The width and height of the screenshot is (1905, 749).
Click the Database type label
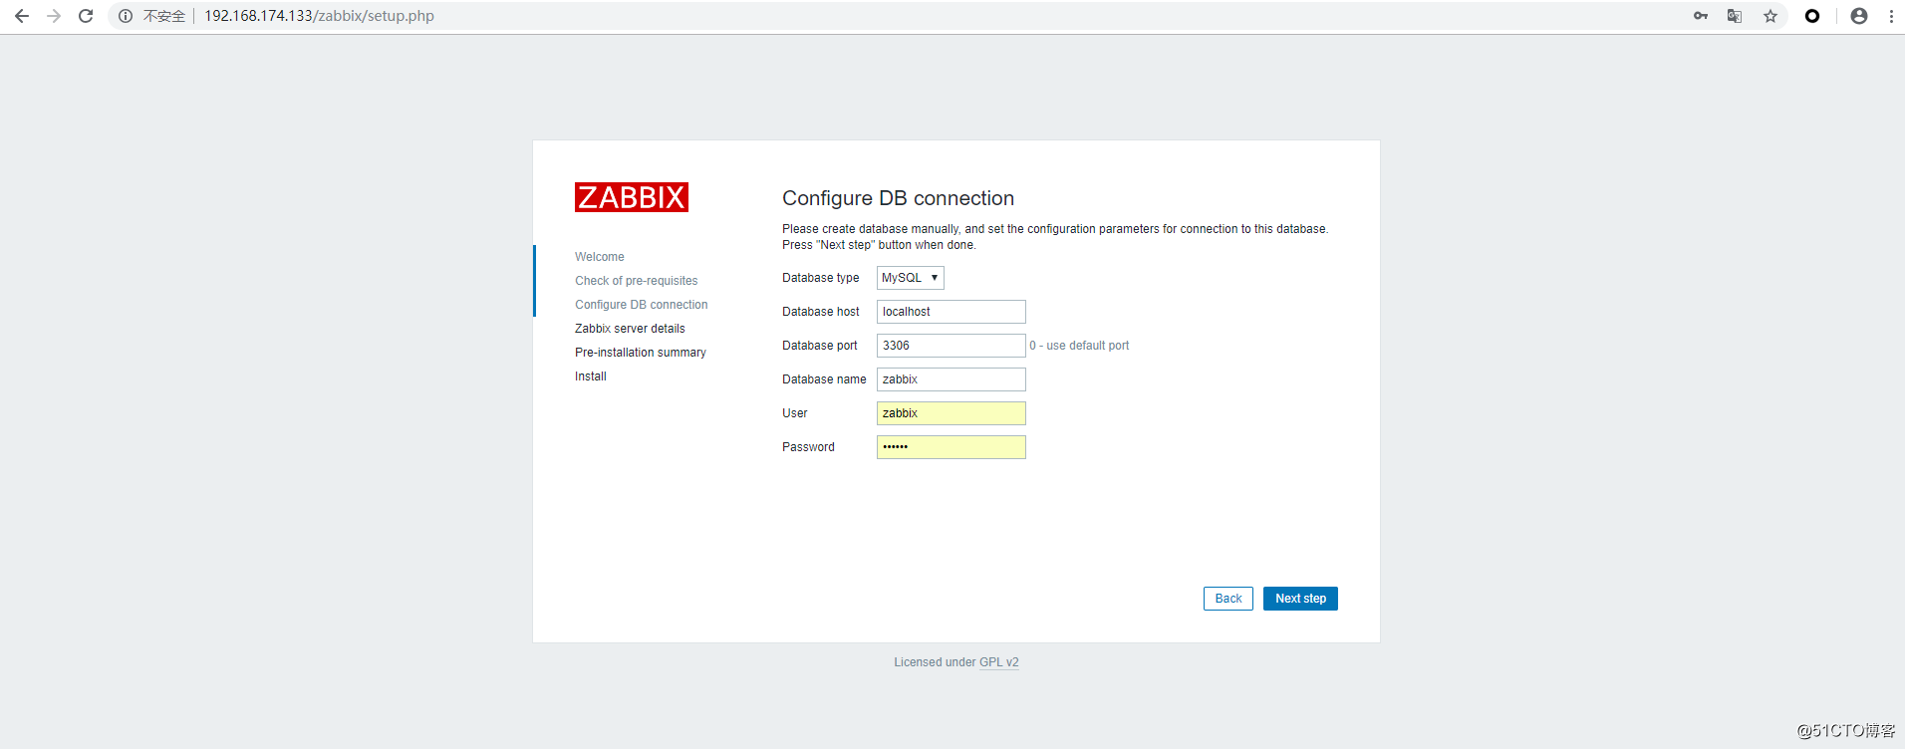coord(821,278)
